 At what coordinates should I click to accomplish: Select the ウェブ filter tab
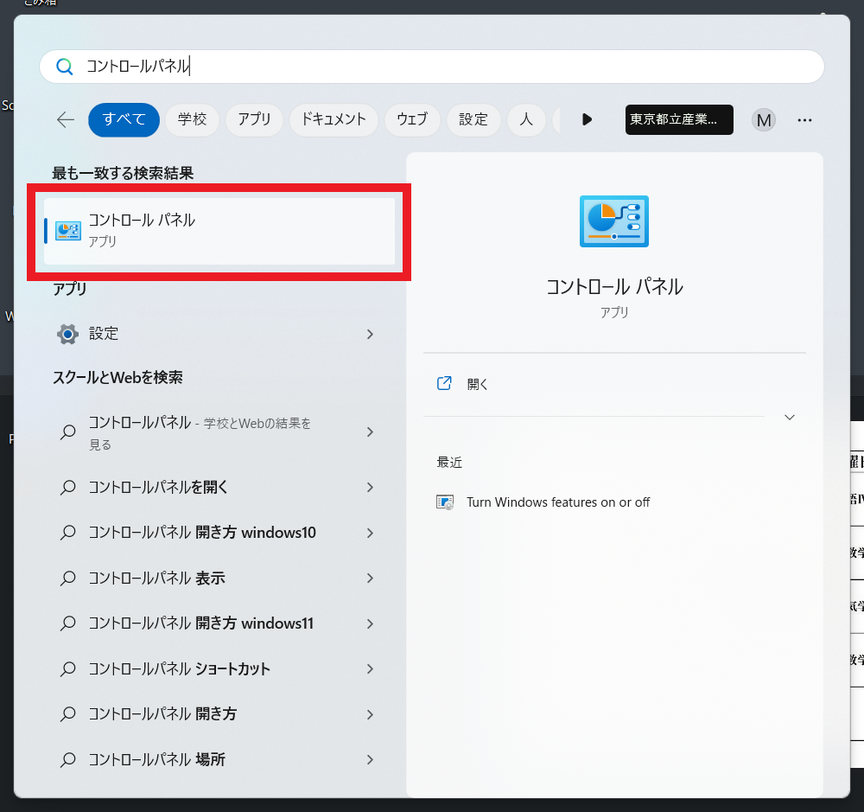point(412,120)
